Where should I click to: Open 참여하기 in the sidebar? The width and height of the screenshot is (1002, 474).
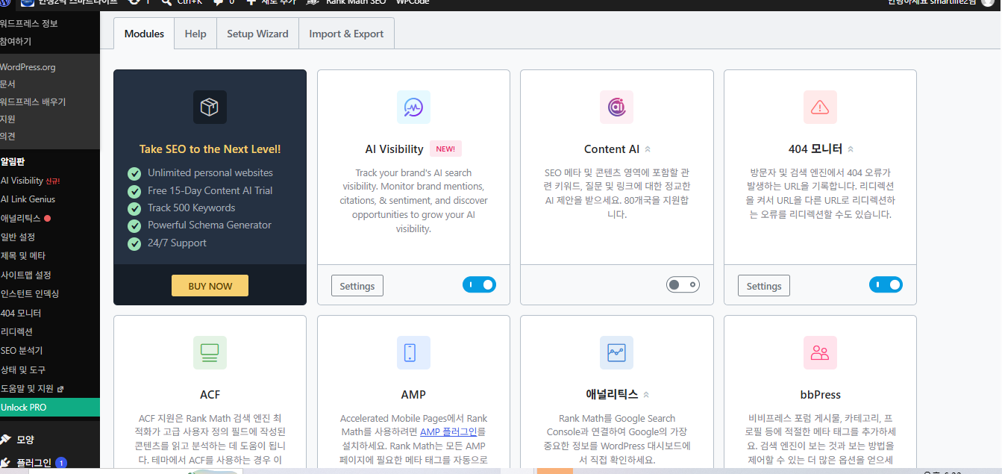click(x=16, y=42)
